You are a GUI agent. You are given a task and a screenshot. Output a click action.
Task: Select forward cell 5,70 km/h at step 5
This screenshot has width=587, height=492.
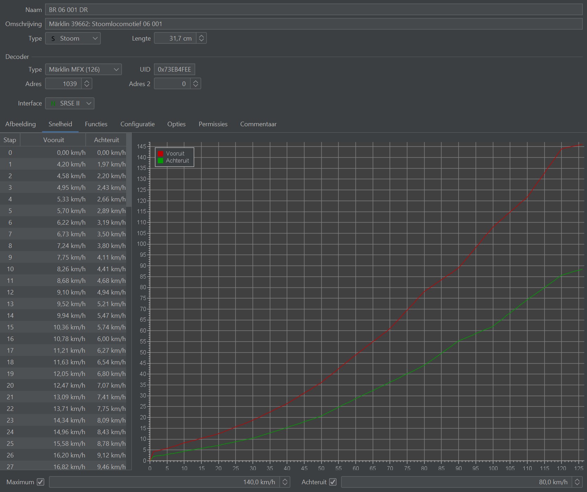click(53, 211)
